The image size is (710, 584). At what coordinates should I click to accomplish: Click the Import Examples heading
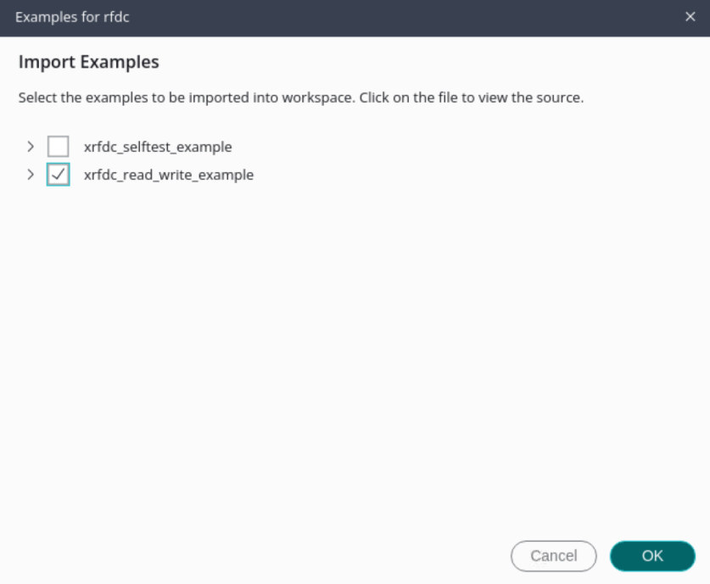[x=88, y=62]
